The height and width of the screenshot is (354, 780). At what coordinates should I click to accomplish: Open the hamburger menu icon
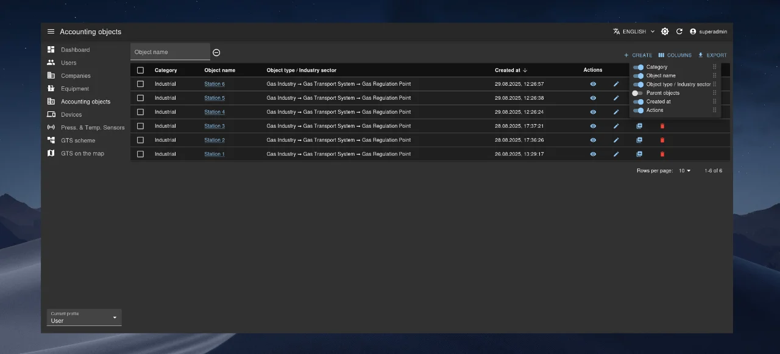pos(51,32)
